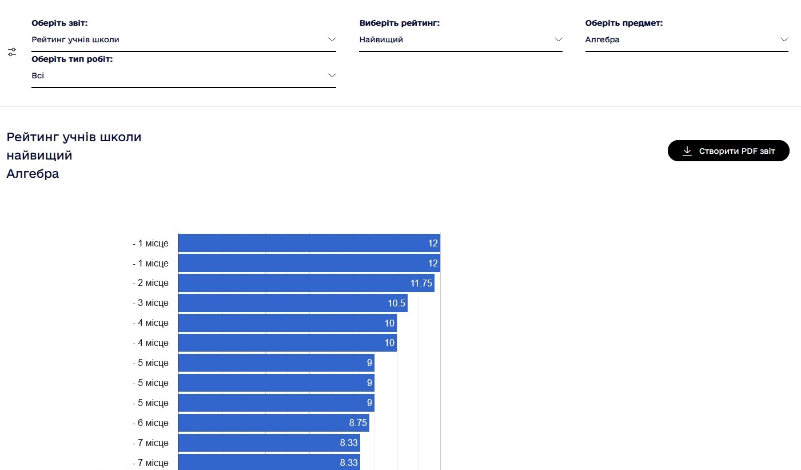Open the Оберіть предмет dropdown

(687, 40)
